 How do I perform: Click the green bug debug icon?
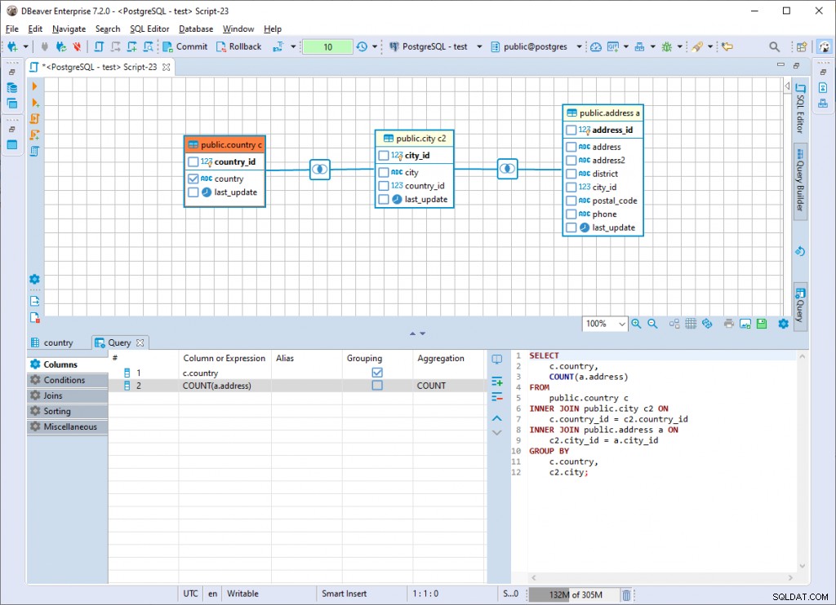[x=666, y=46]
